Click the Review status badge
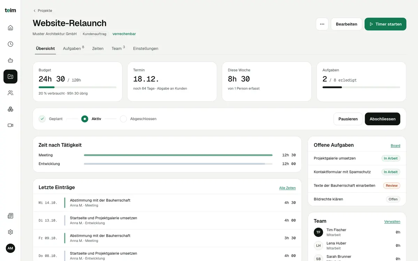The height and width of the screenshot is (261, 418). (x=392, y=185)
